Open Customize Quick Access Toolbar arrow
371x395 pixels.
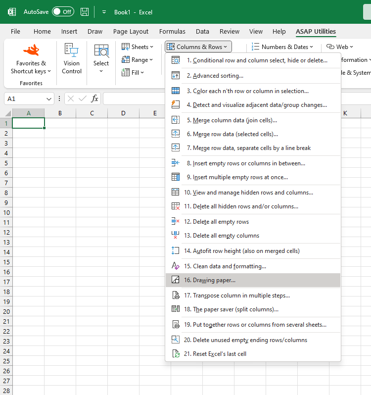(104, 12)
